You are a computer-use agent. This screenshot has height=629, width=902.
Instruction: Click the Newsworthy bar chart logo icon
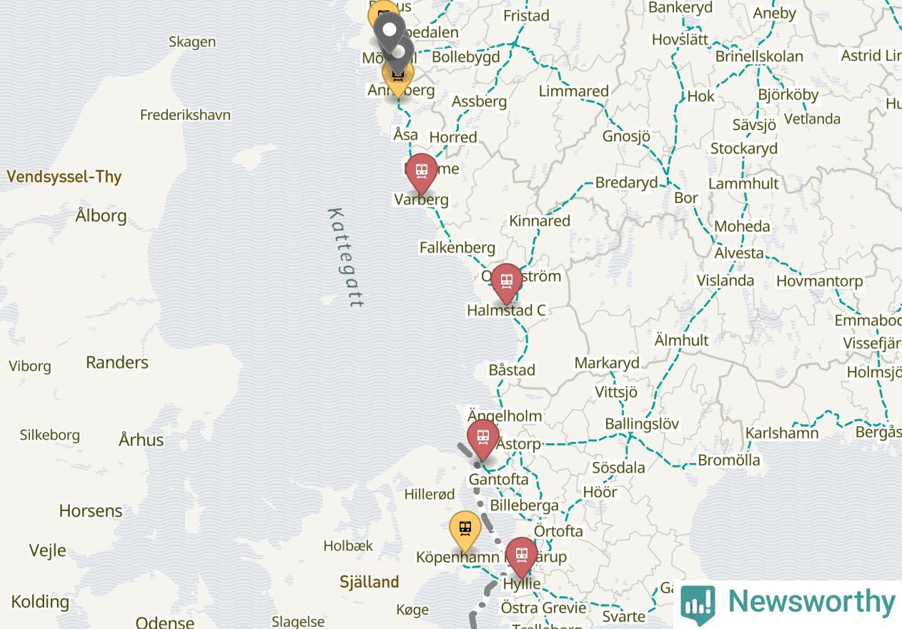tap(698, 605)
